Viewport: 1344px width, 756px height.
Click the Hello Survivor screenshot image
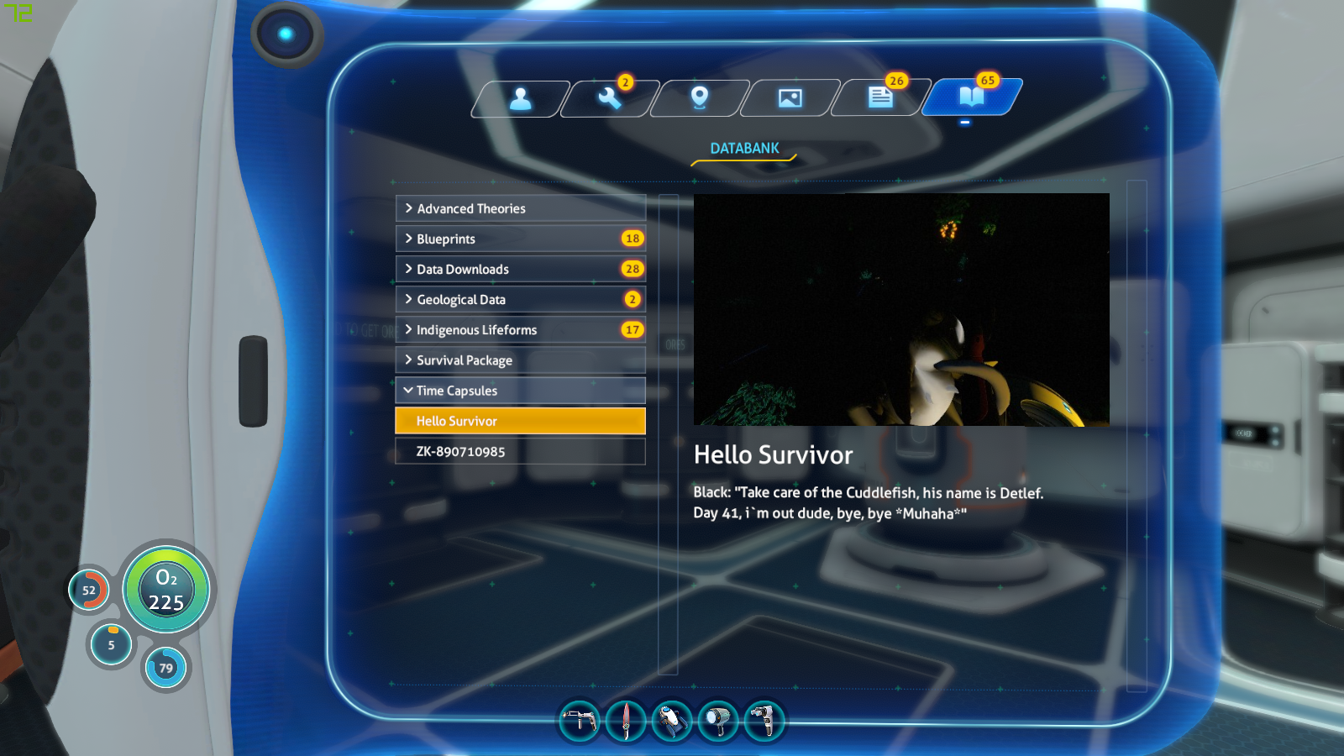click(901, 310)
